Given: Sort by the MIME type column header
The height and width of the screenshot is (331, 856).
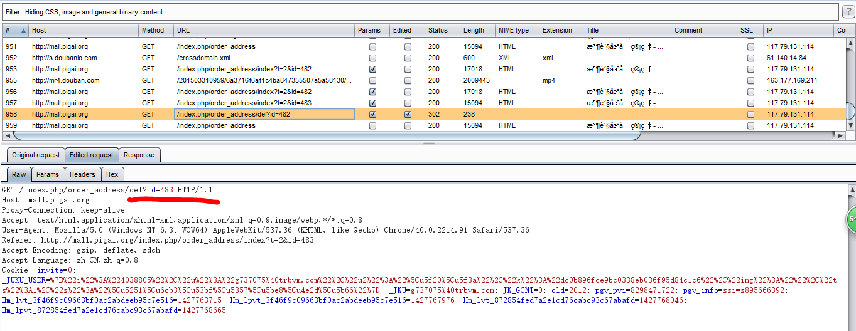Looking at the screenshot, I should tap(517, 30).
